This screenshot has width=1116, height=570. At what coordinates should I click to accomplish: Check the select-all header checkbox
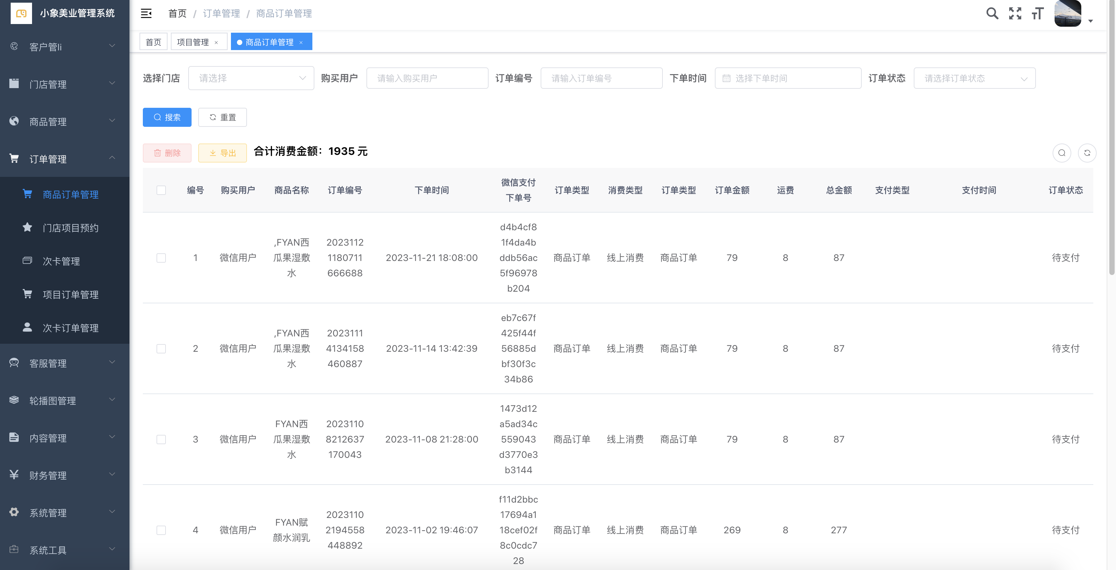(161, 190)
